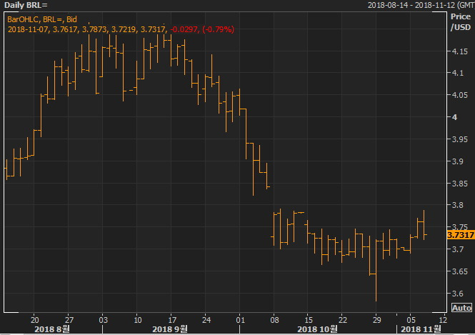Click the Daily BRL= chart title
The width and height of the screenshot is (475, 335).
pyautogui.click(x=26, y=5)
